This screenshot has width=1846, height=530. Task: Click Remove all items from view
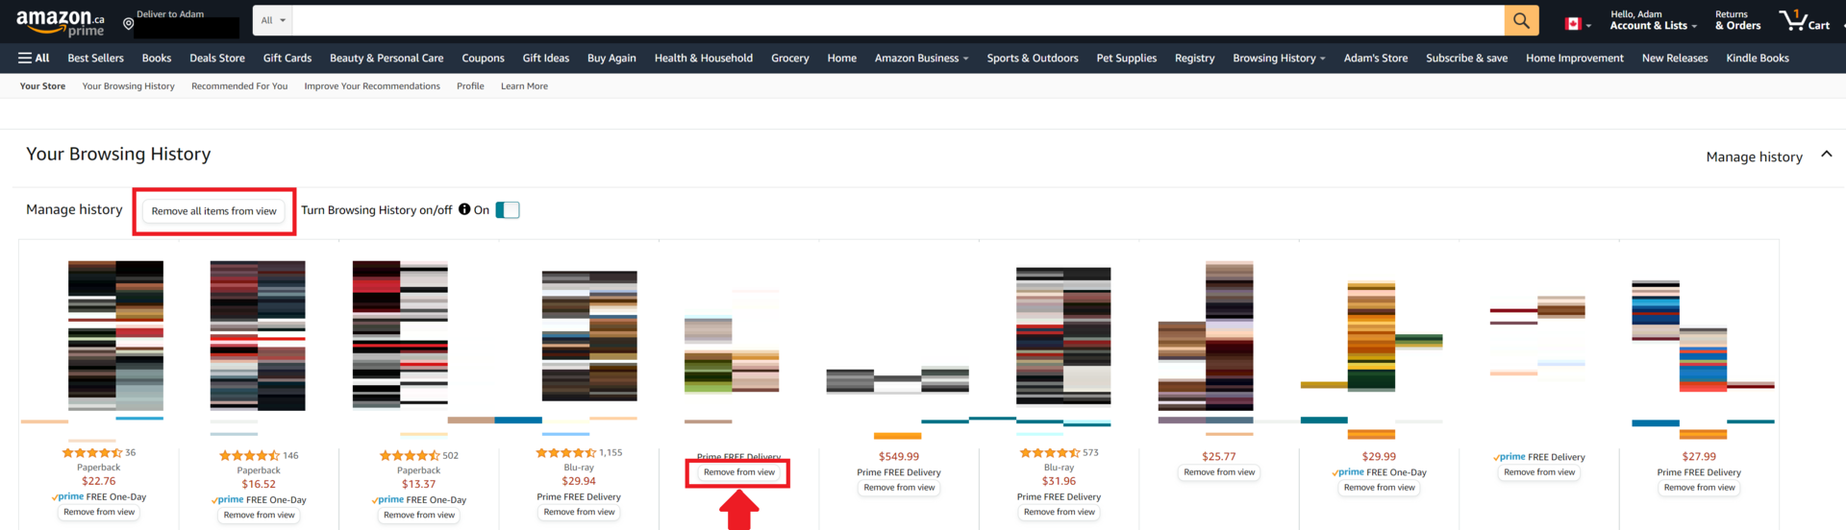(x=213, y=211)
